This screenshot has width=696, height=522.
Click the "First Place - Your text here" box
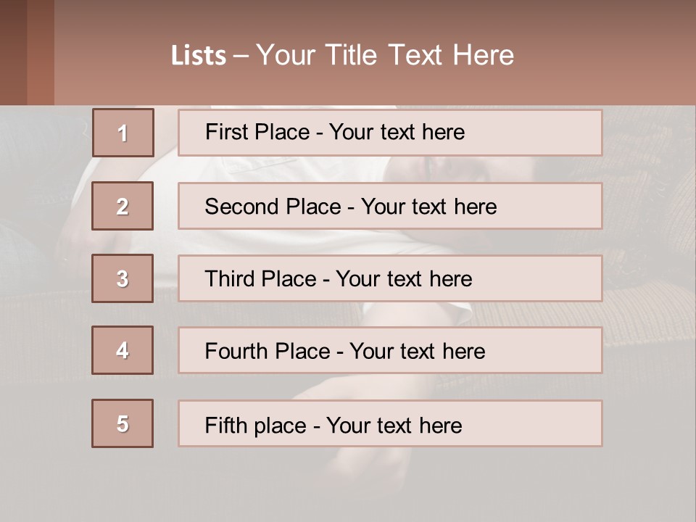[x=390, y=133]
